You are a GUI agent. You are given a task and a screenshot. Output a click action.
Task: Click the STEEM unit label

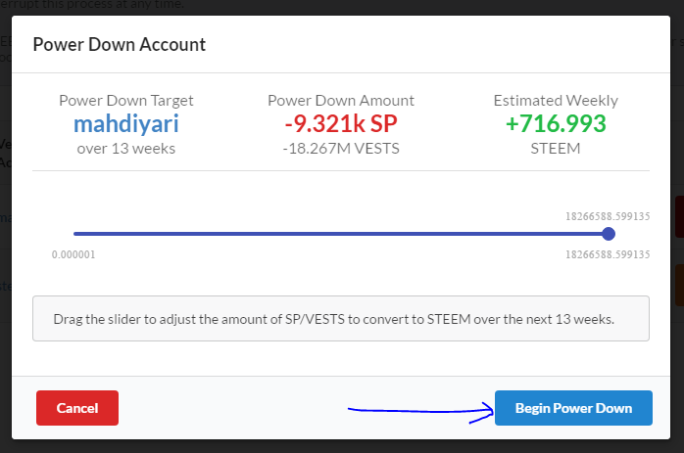[x=557, y=149]
